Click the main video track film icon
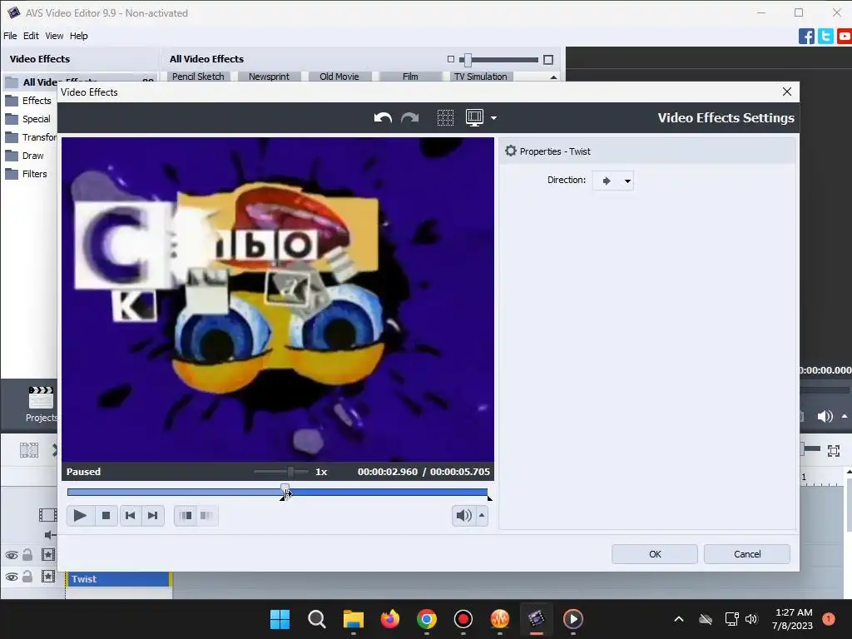 coord(47,514)
